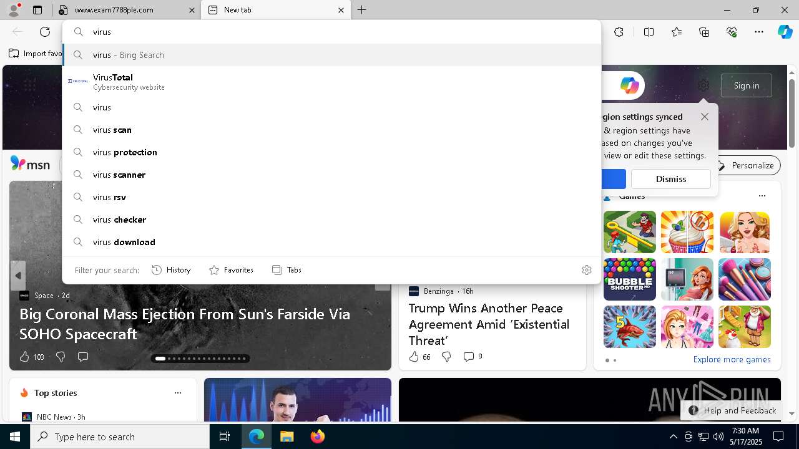Open the Extensions puzzle icon
The width and height of the screenshot is (799, 449).
[619, 32]
